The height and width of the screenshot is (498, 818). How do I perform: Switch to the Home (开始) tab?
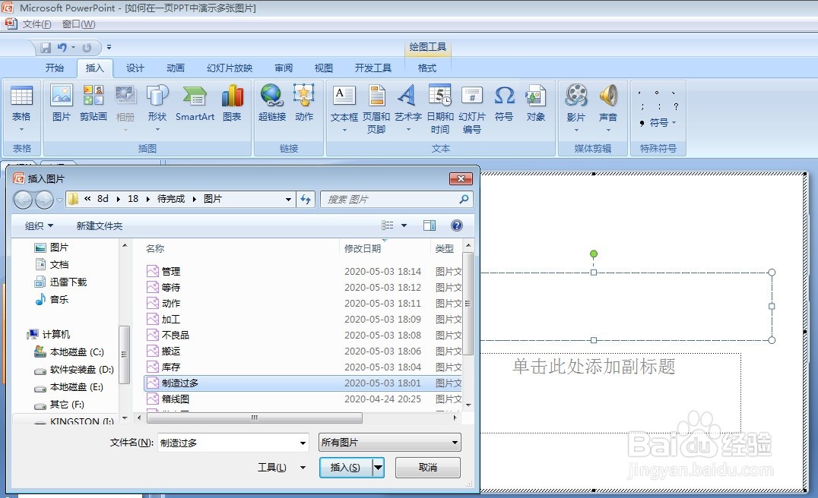tap(54, 68)
